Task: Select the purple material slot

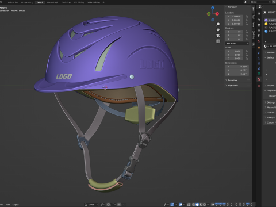Action: [x=270, y=20]
